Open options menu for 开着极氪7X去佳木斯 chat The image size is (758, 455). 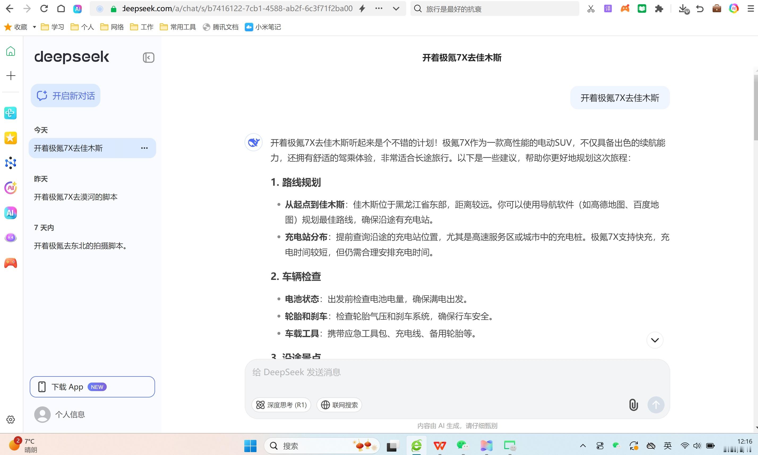click(144, 148)
